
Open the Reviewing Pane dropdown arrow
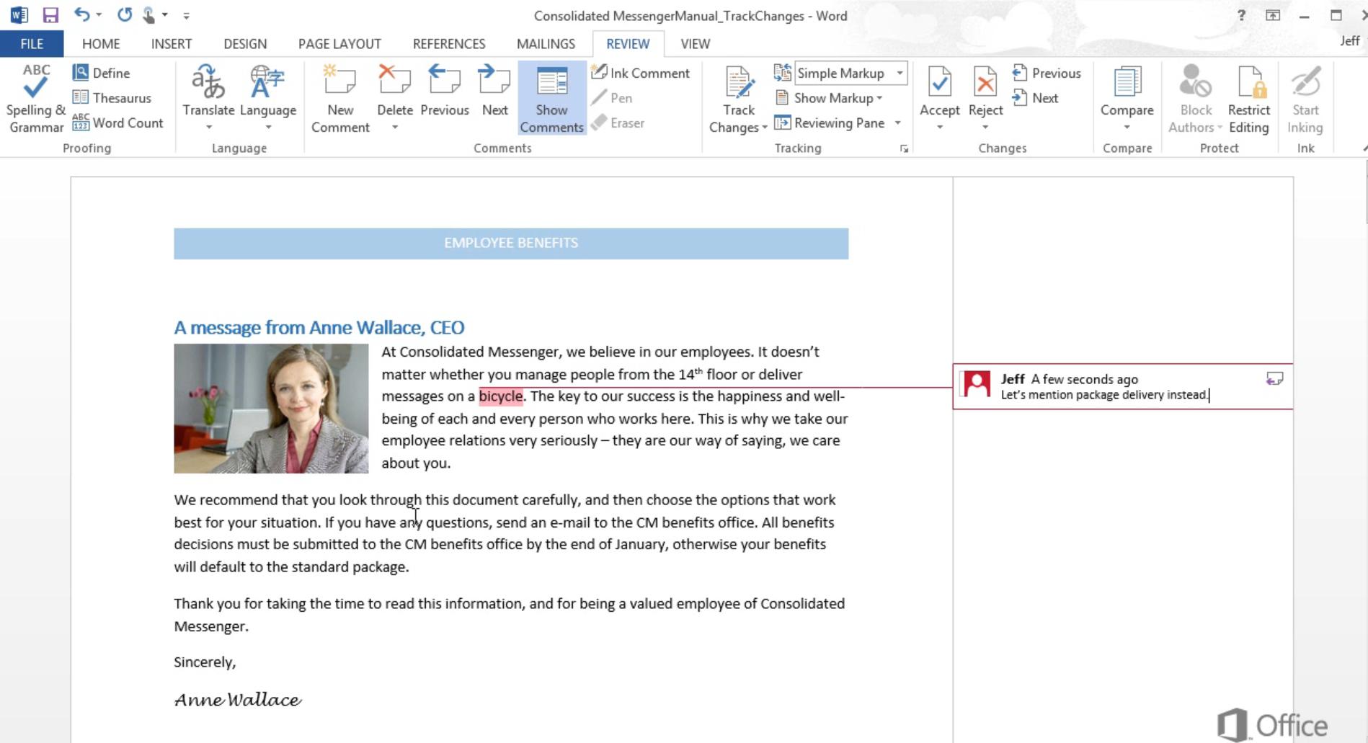click(898, 123)
